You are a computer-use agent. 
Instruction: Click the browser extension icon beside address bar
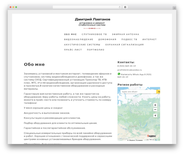[x=125, y=7]
